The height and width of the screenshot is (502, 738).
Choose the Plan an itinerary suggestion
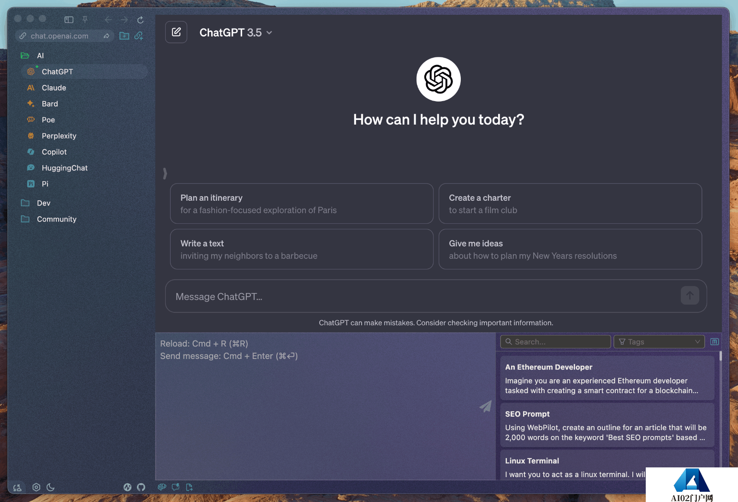(x=302, y=203)
